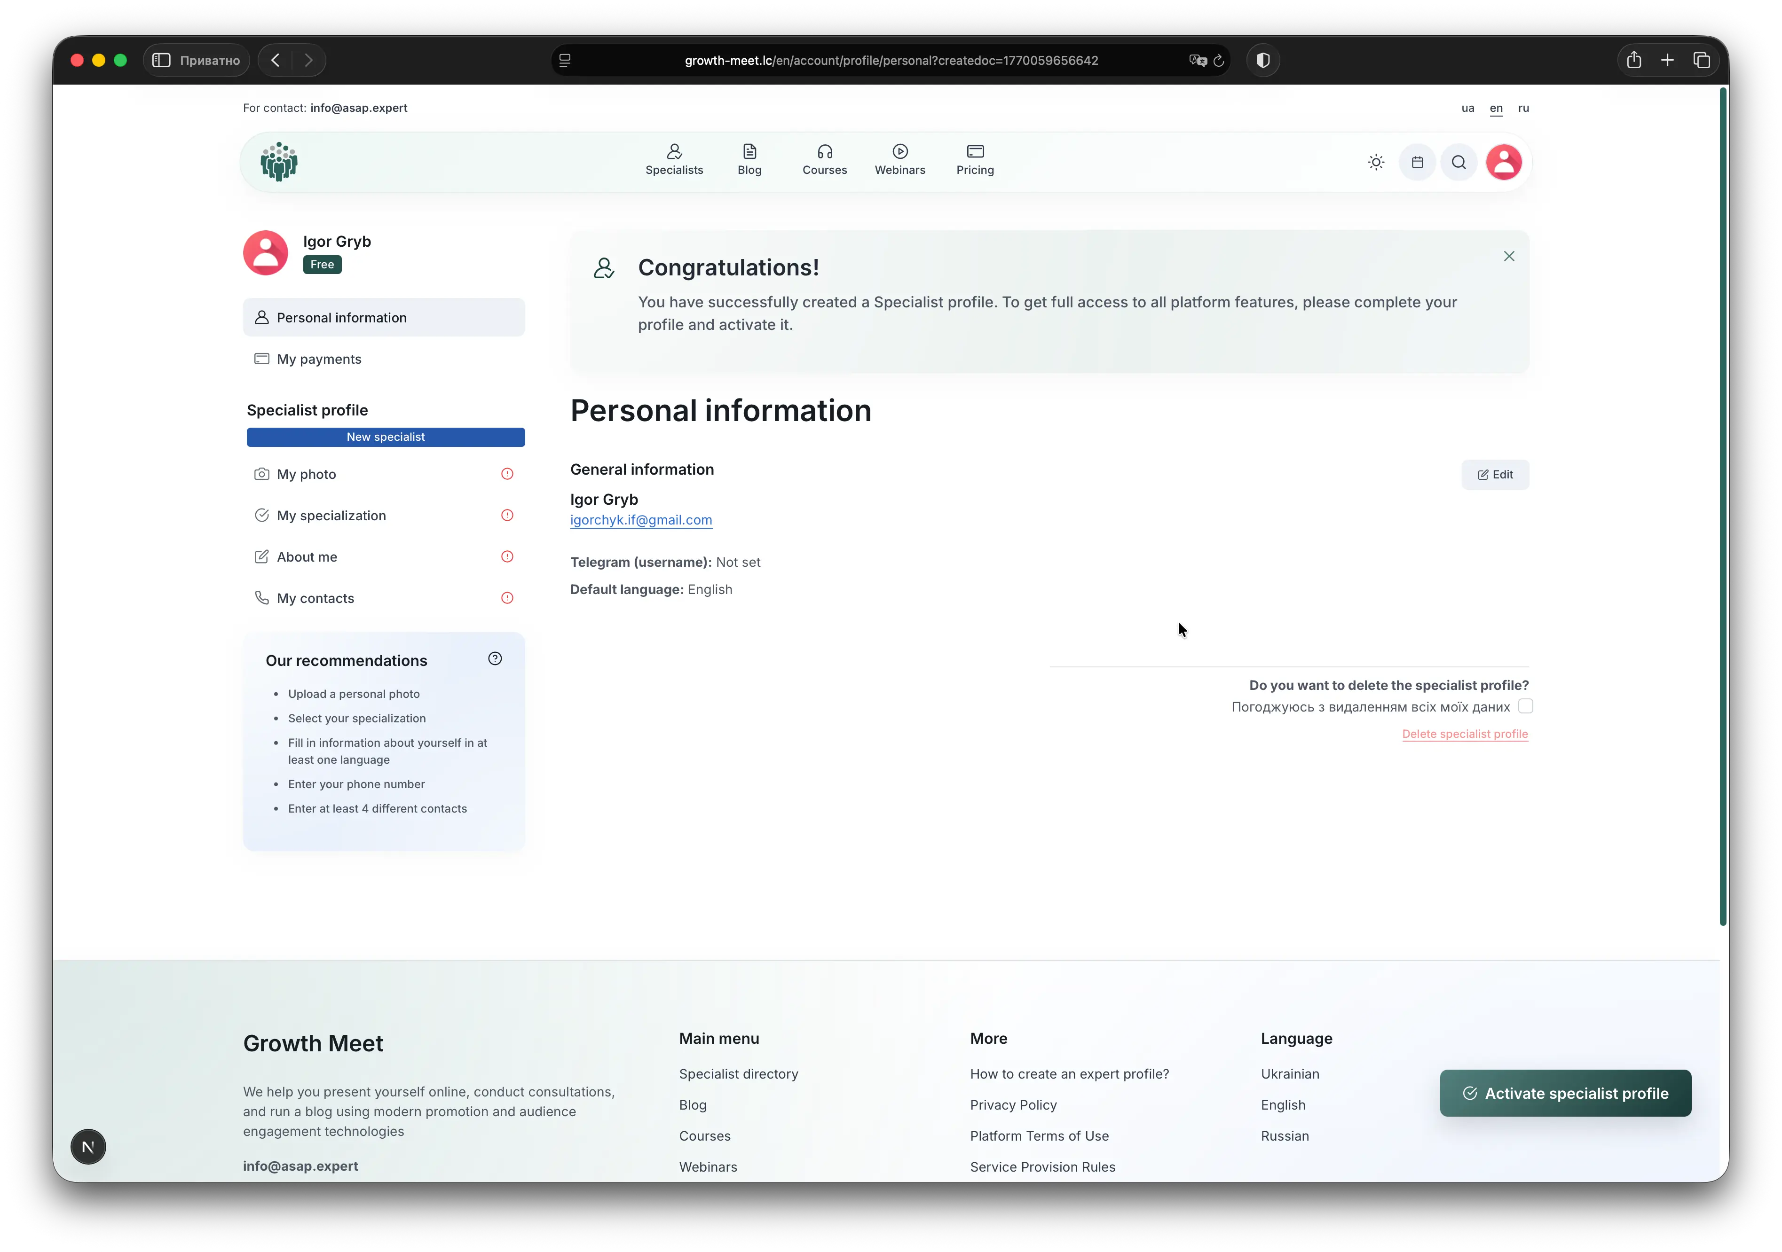Click the help icon in Our recommendations
Viewport: 1782px width, 1252px height.
[x=494, y=658]
